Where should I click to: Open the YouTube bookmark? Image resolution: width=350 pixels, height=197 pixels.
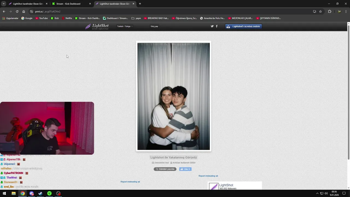[42, 18]
